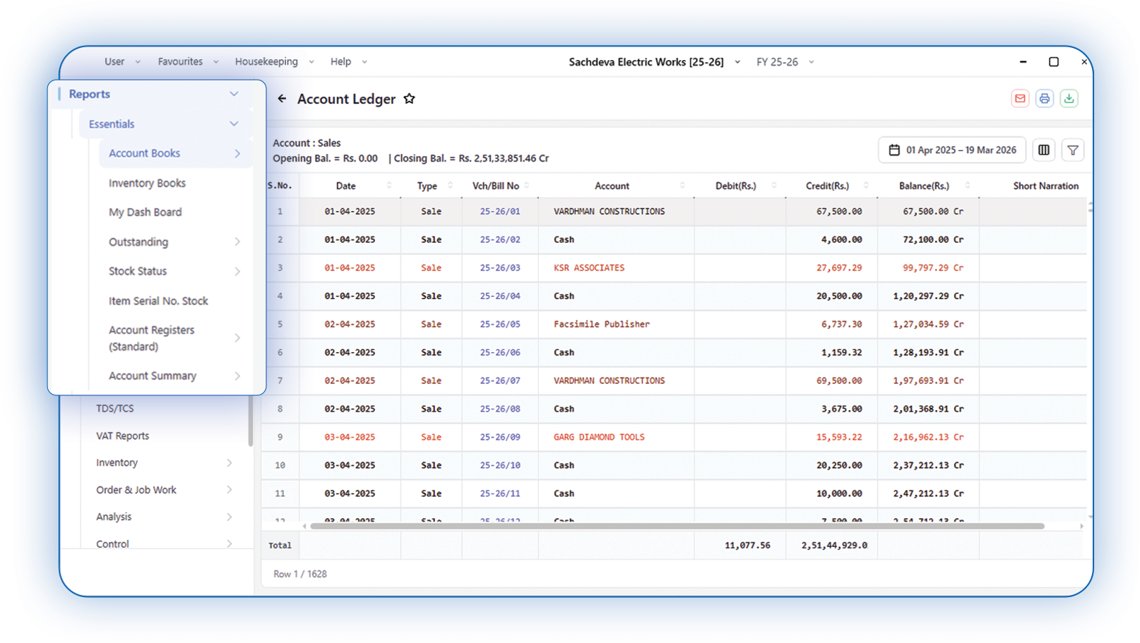
Task: Change the date range 01 Apr 2025 – 19 Mar 2026
Action: pos(952,150)
